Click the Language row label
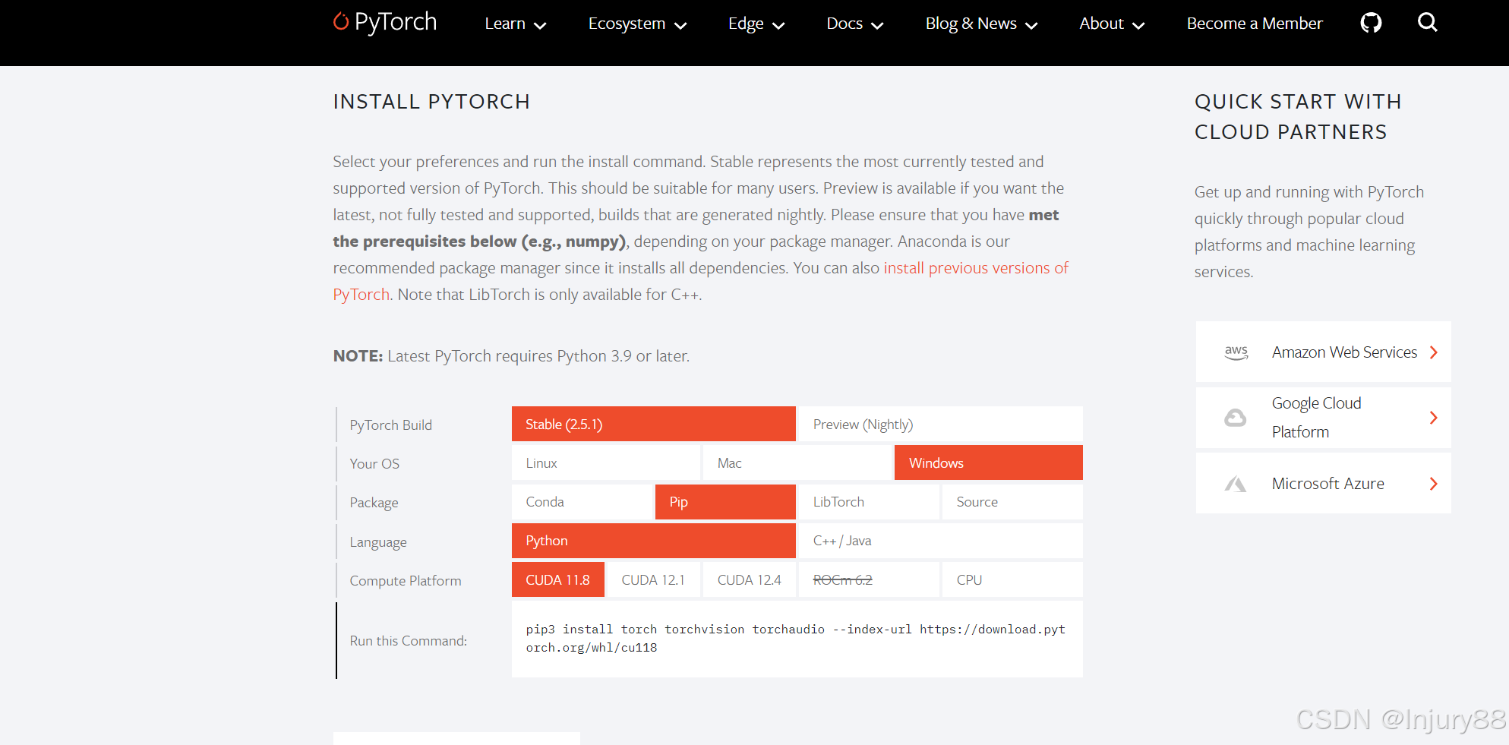Image resolution: width=1509 pixels, height=745 pixels. (378, 542)
